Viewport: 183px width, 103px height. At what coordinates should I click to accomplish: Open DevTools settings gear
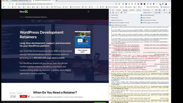click(164, 10)
